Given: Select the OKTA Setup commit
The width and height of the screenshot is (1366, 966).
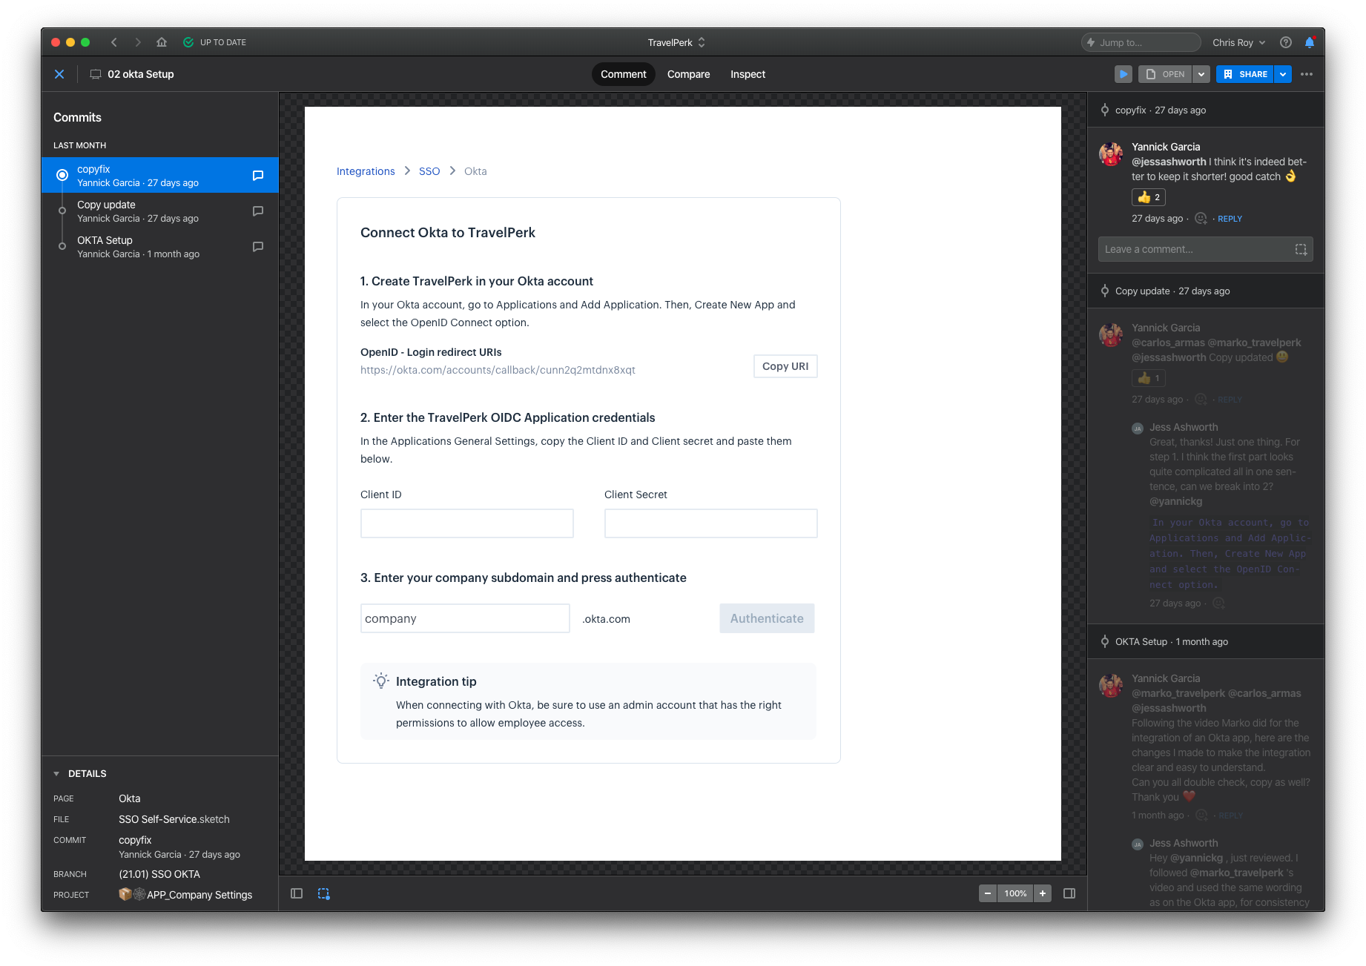Looking at the screenshot, I should point(160,247).
